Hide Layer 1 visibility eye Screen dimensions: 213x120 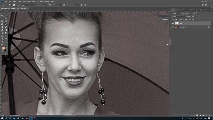[x=173, y=23]
